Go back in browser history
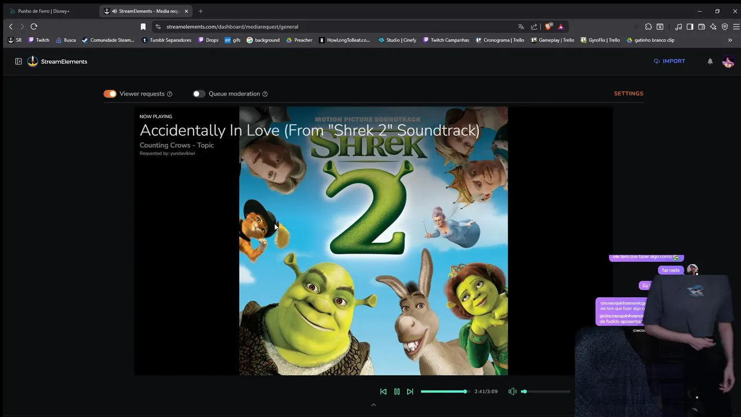 click(10, 27)
